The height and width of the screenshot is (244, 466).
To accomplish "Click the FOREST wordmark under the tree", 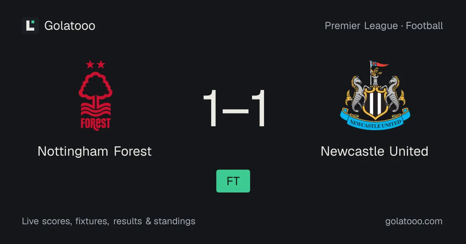I will [96, 124].
